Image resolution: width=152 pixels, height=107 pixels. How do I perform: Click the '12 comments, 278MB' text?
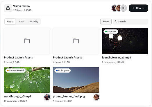15,101
